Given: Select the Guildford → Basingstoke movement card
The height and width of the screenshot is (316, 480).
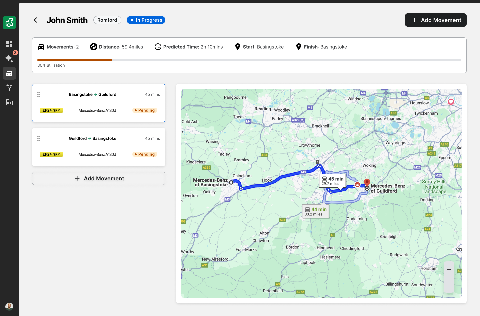Looking at the screenshot, I should (x=99, y=147).
